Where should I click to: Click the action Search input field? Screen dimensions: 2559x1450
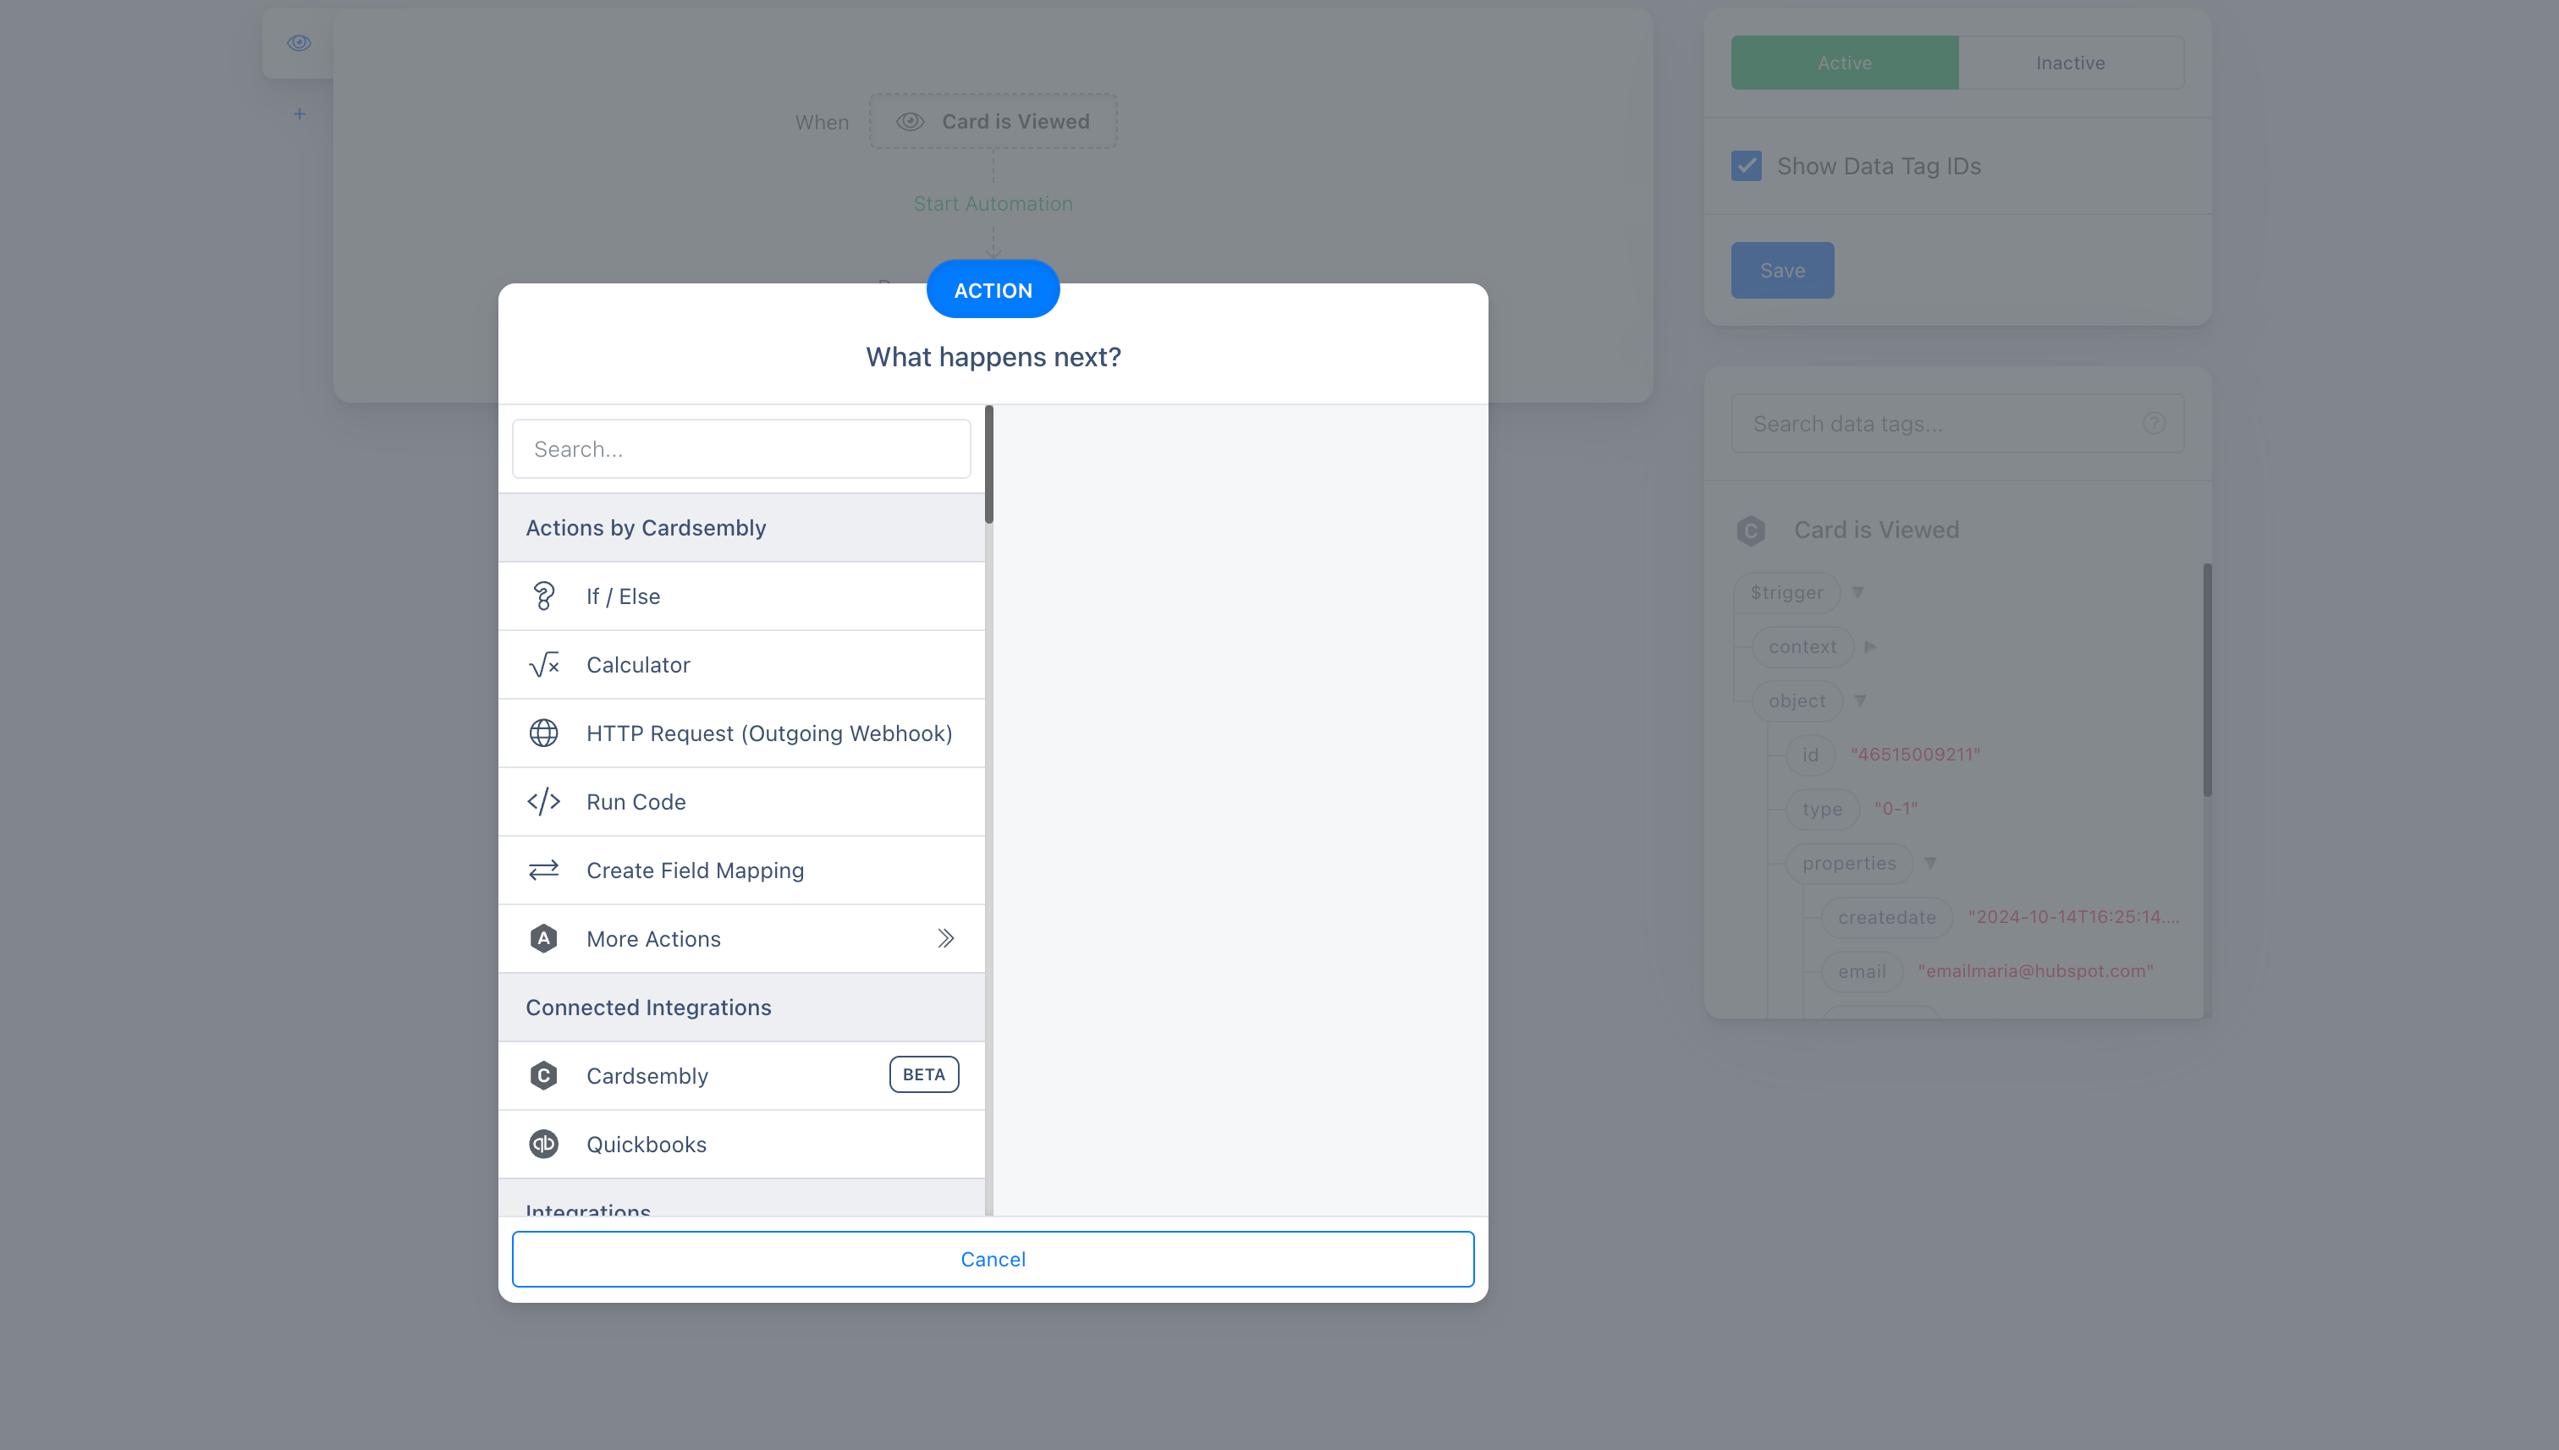point(741,449)
